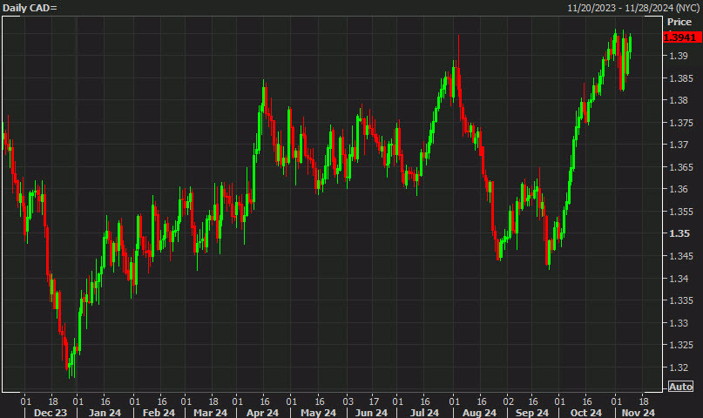
Task: Click the Daily CAD= chart title
Action: pyautogui.click(x=30, y=8)
